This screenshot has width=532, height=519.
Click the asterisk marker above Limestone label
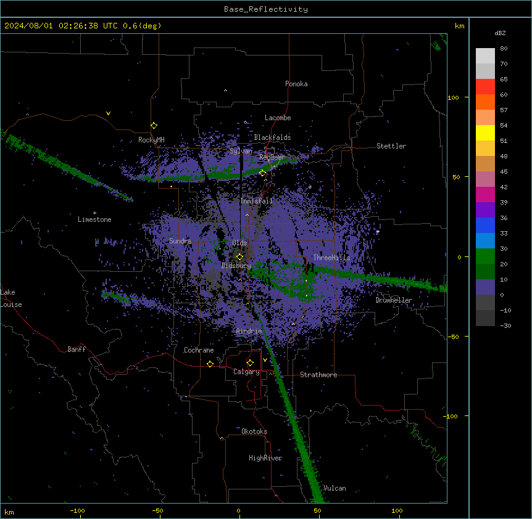(94, 213)
